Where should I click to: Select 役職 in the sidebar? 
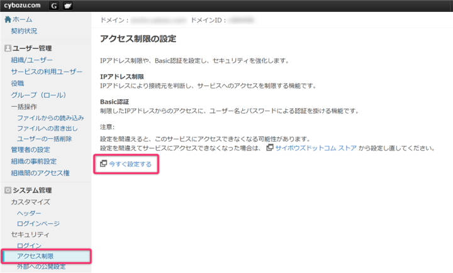coord(18,83)
